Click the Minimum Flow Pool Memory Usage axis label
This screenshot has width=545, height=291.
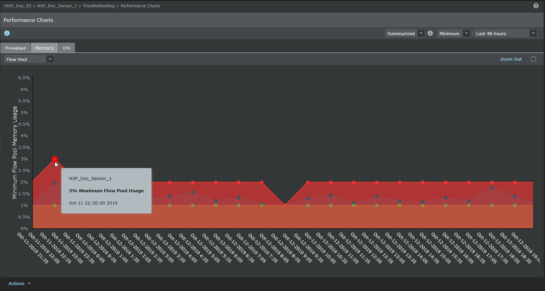coord(15,152)
